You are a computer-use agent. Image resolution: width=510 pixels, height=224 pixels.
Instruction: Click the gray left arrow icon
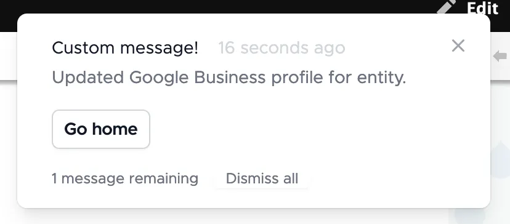[501, 56]
